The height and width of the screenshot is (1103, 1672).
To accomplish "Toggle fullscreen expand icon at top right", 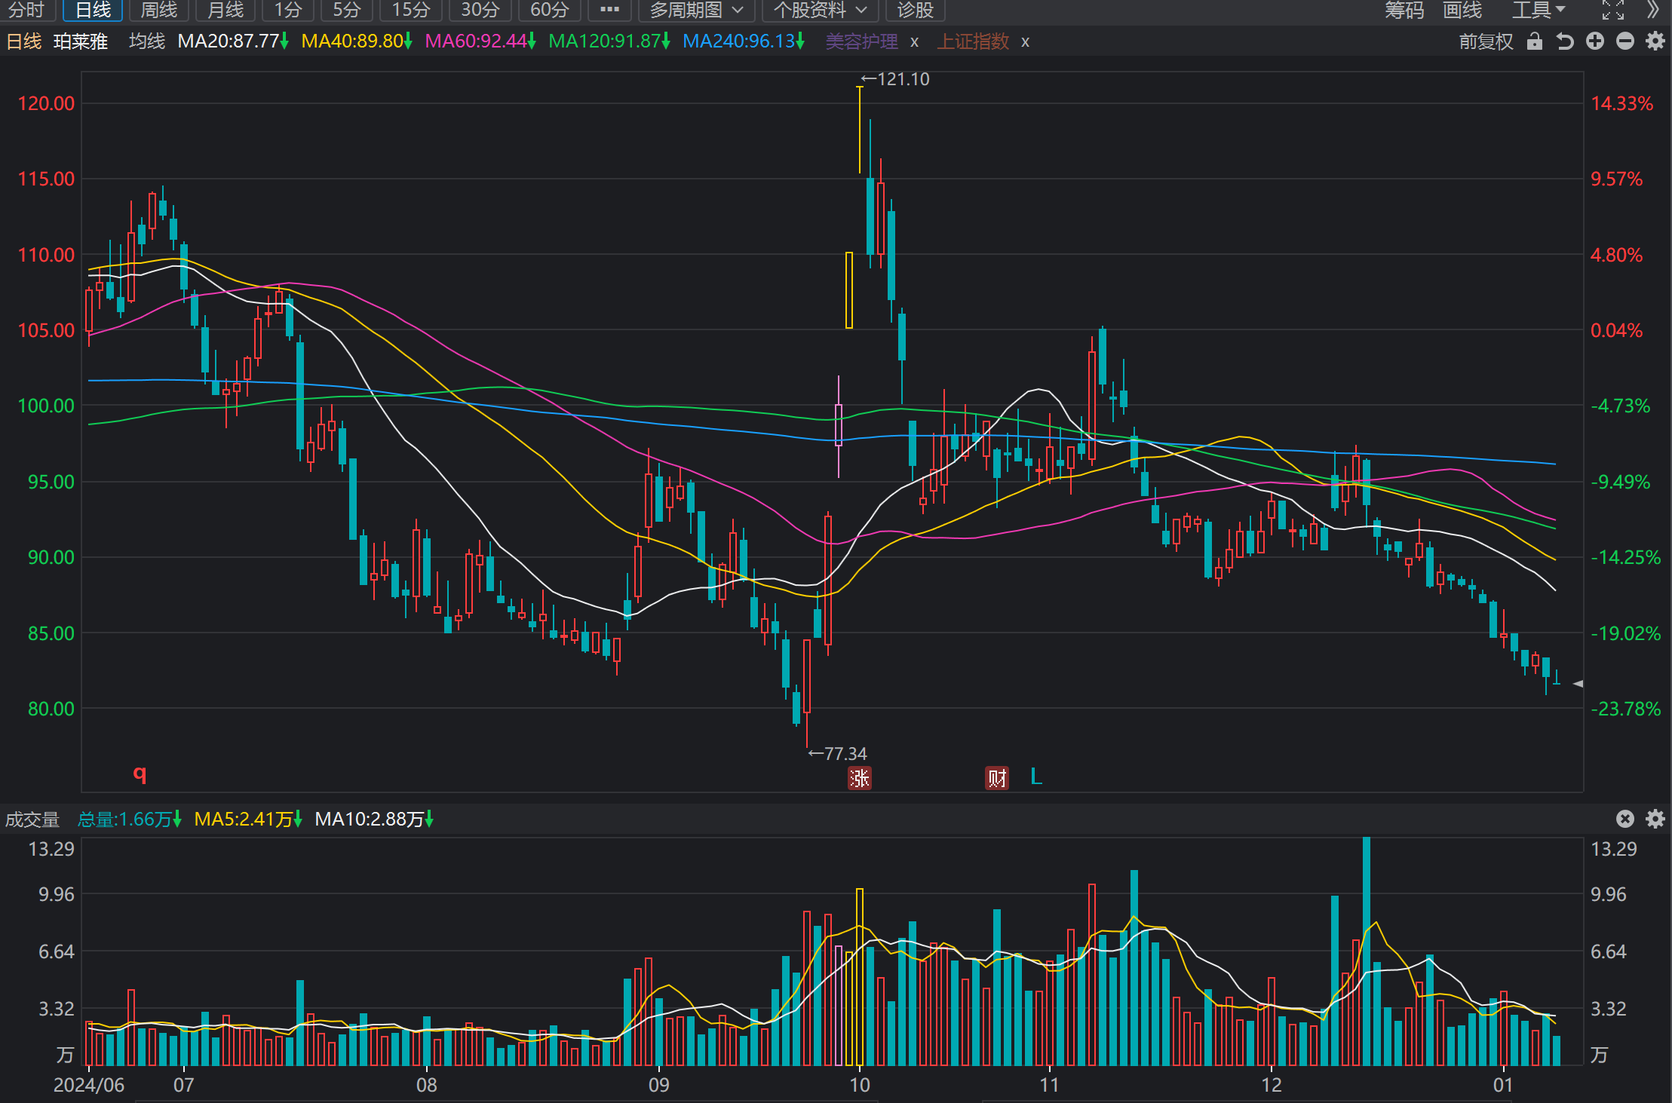I will coord(1613,10).
